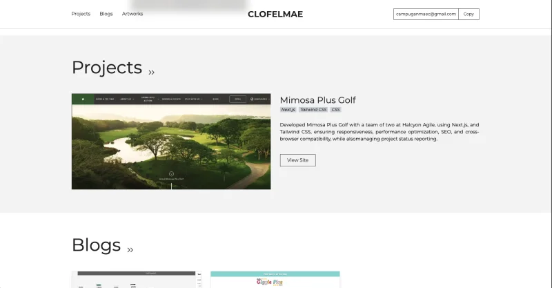
Task: Visit the project using View Site
Action: [x=298, y=160]
